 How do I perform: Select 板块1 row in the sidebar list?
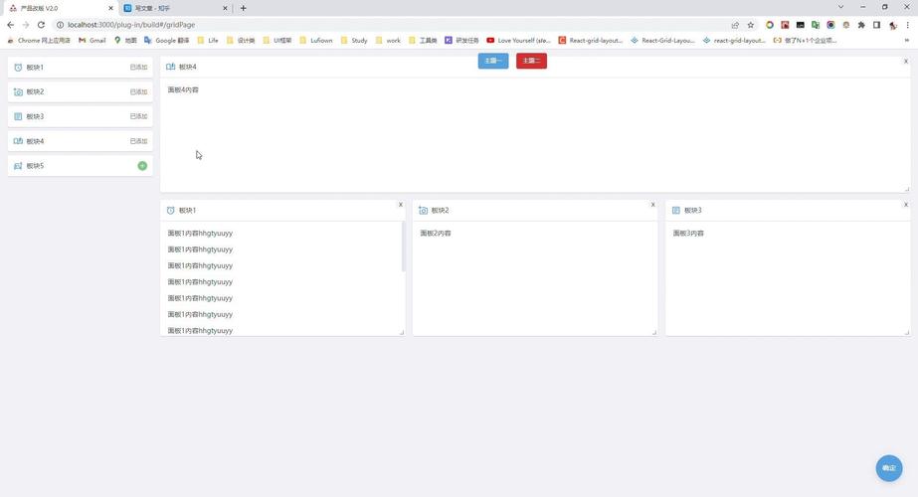click(81, 68)
